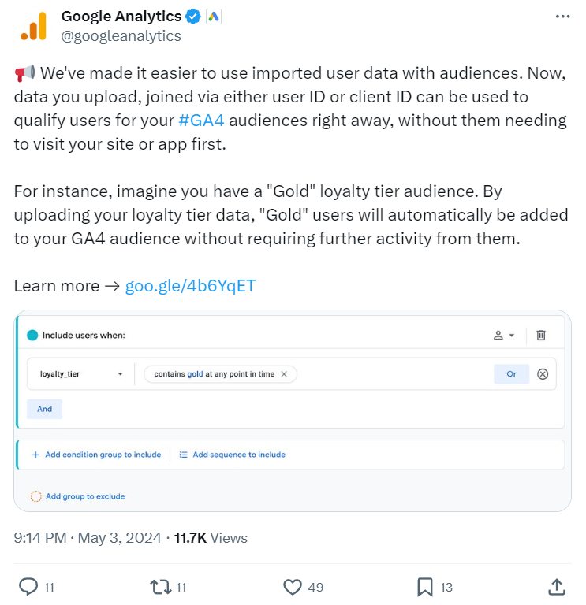Image resolution: width=586 pixels, height=605 pixels.
Task: Click the Or condition button
Action: (511, 374)
